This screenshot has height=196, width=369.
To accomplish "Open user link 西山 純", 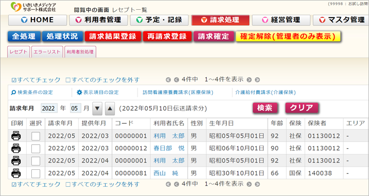I will click(166, 173).
